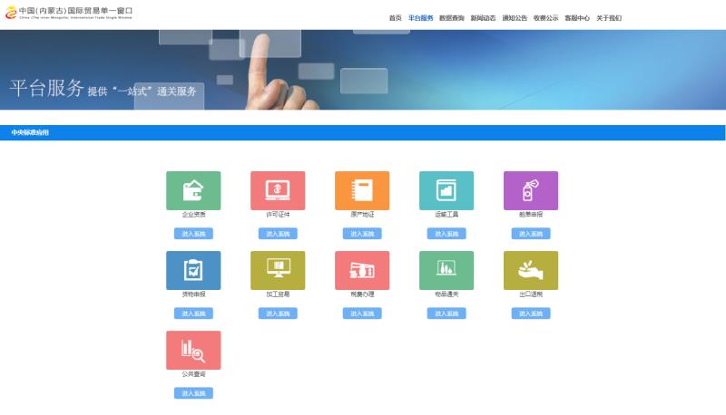The image size is (726, 415).
Task: Open the 税费办理 money icon
Action: tap(362, 270)
